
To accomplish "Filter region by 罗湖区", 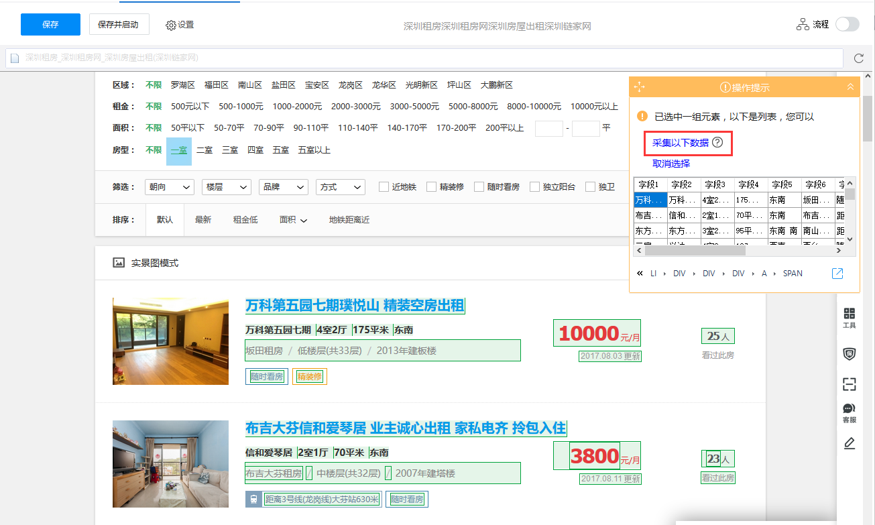I will click(183, 85).
